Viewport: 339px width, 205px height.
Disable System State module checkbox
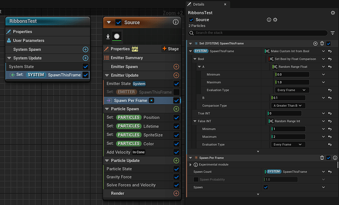click(85, 66)
